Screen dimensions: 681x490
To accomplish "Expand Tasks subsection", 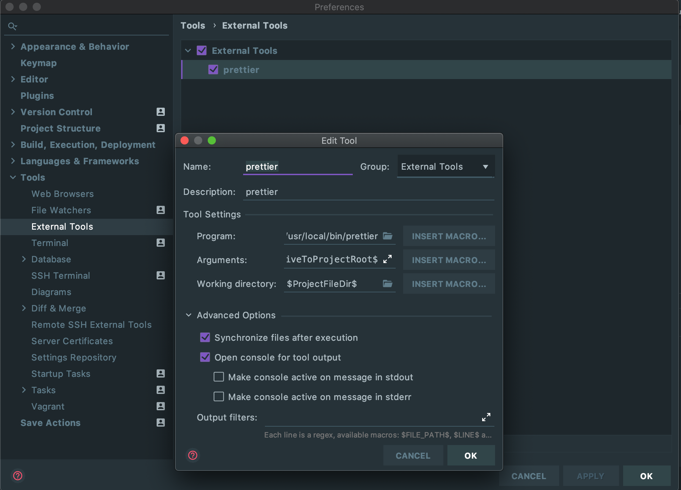I will point(24,390).
